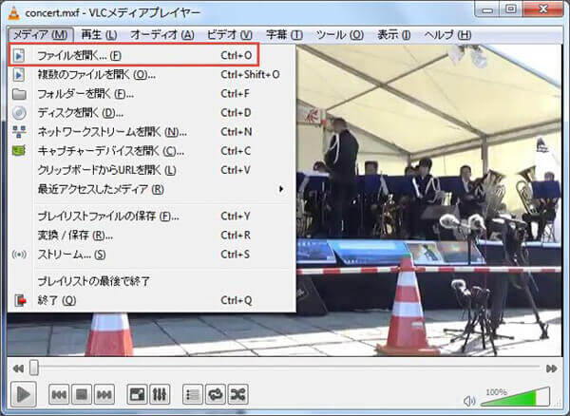Screen dimensions: 570x416
Task: Open the 字幕 (T) menu
Action: tap(284, 35)
